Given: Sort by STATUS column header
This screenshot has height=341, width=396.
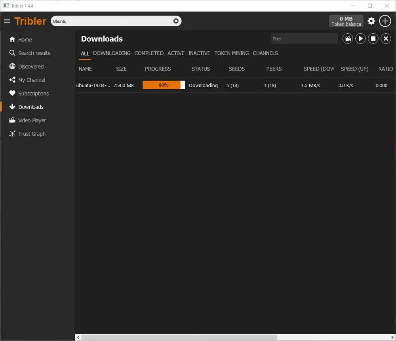Looking at the screenshot, I should [201, 69].
